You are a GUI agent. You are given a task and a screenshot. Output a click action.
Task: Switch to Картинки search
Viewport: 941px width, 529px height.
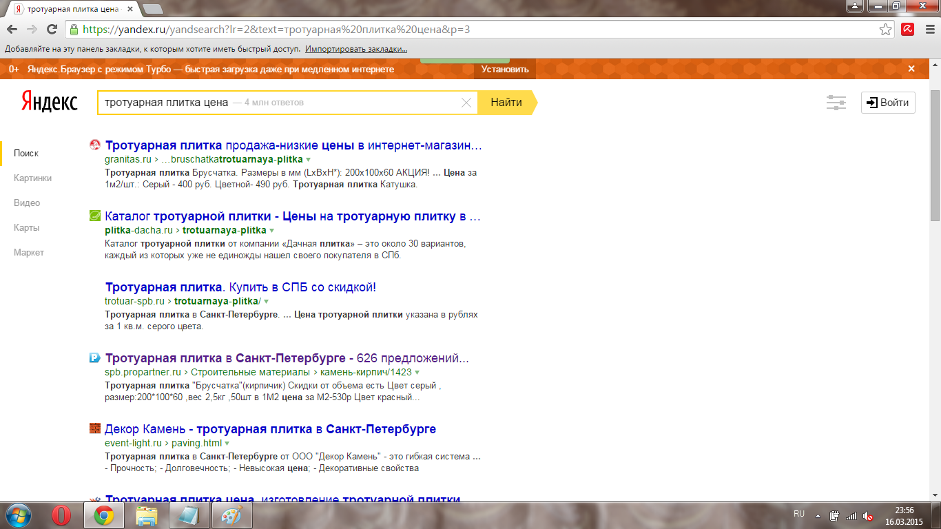tap(32, 178)
